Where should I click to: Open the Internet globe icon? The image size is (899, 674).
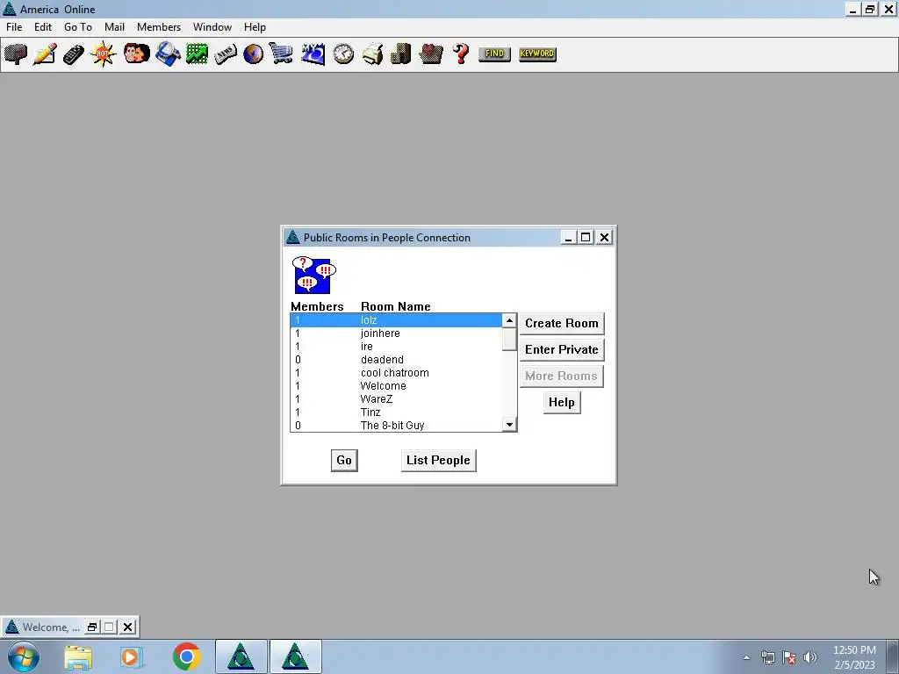(x=253, y=54)
